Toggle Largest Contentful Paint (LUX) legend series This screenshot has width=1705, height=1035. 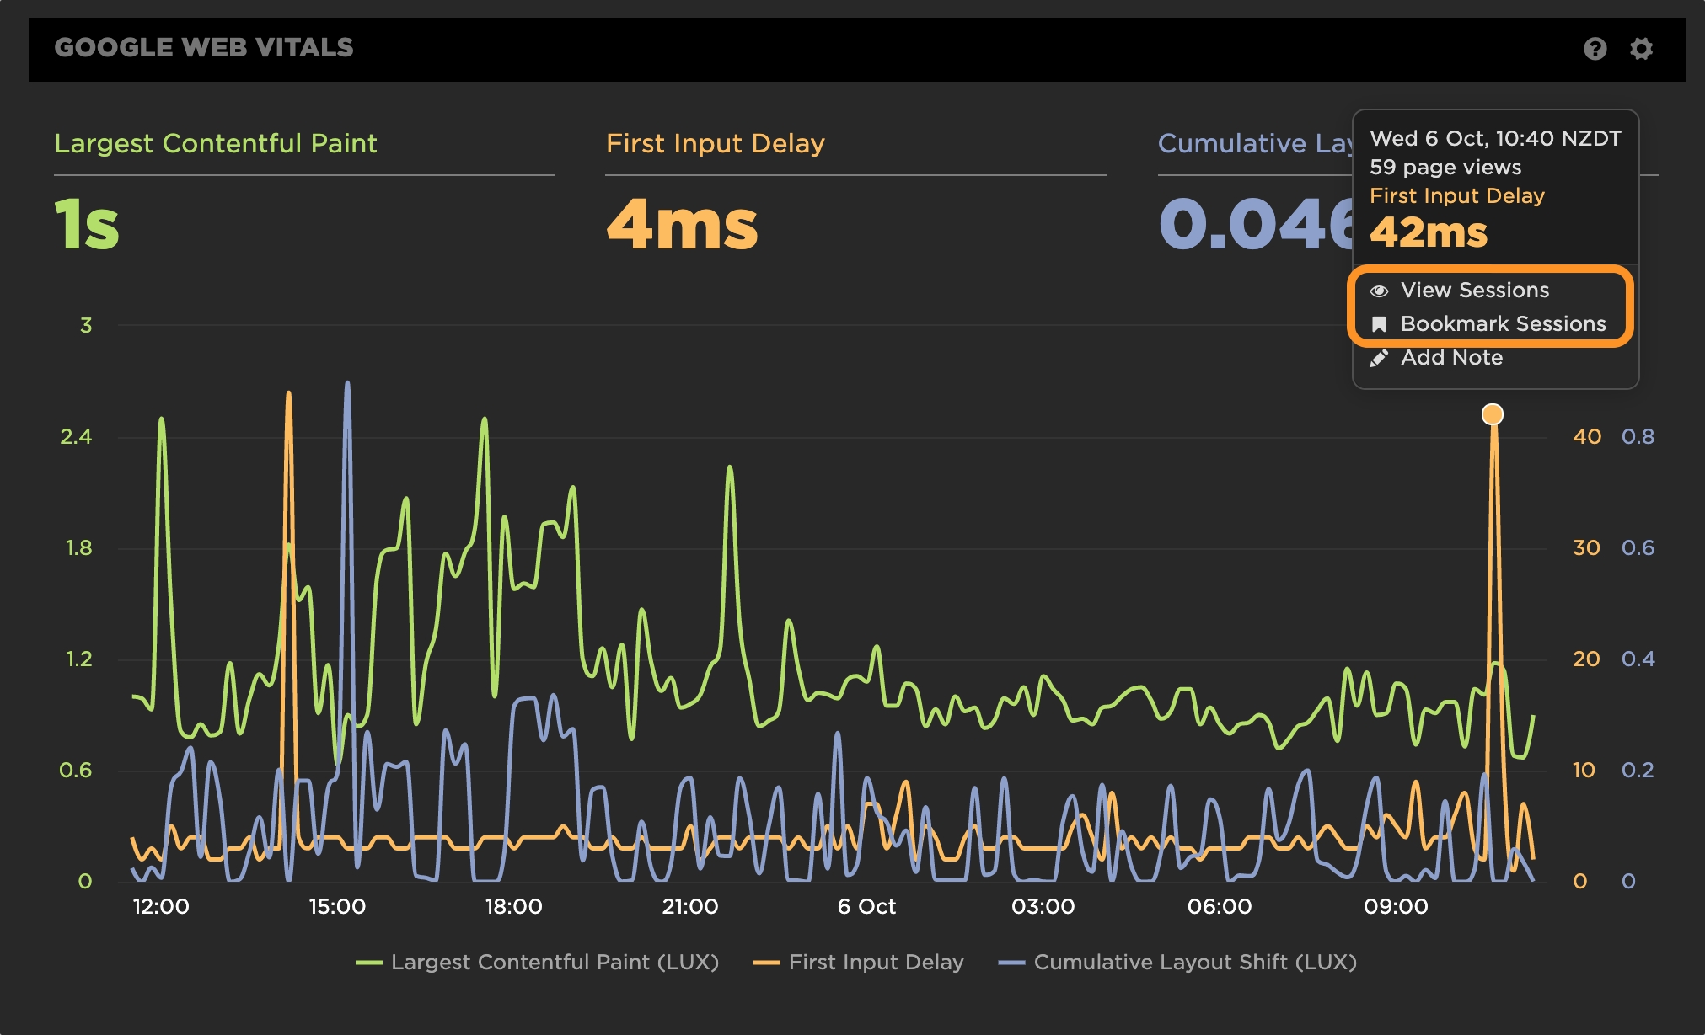[x=555, y=962]
